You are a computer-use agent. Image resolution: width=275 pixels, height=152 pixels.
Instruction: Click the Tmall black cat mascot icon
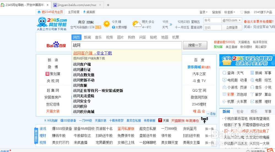coord(204,120)
